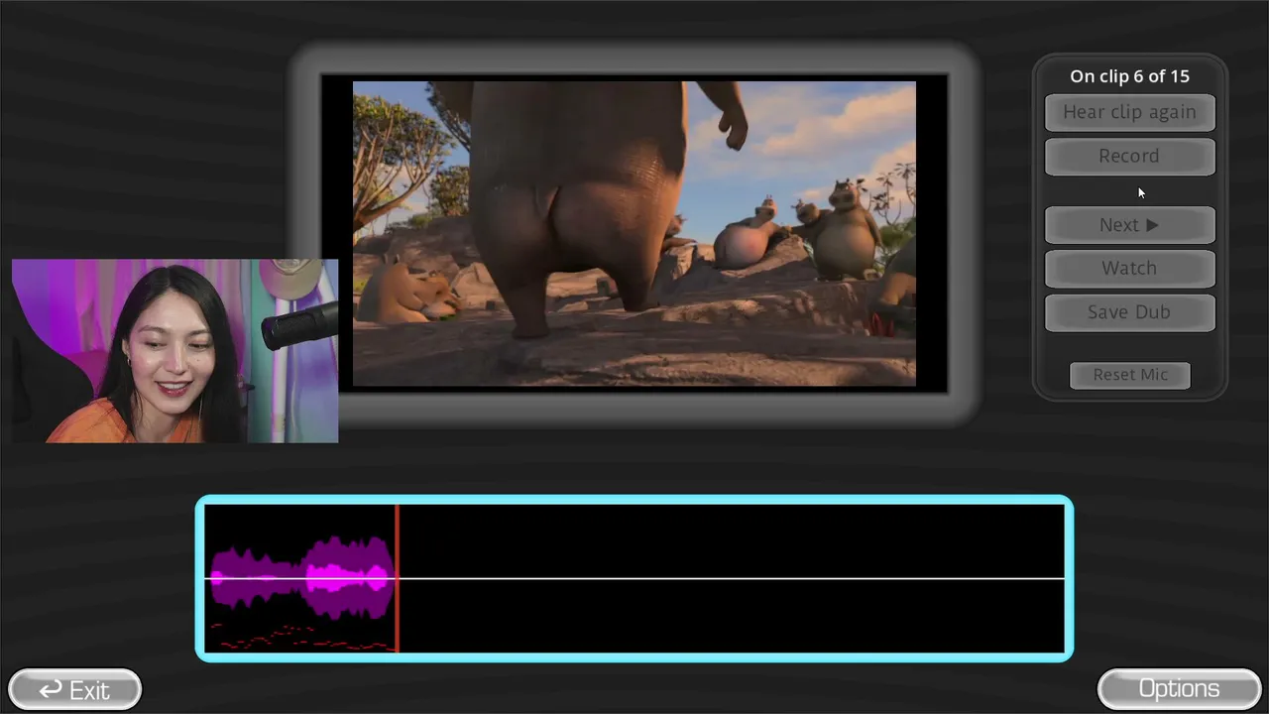Click the streamer webcam overlay

tap(174, 351)
